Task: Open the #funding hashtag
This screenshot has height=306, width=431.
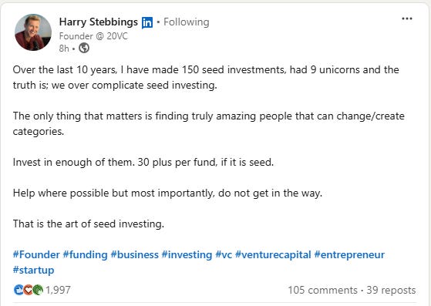Action: (86, 254)
